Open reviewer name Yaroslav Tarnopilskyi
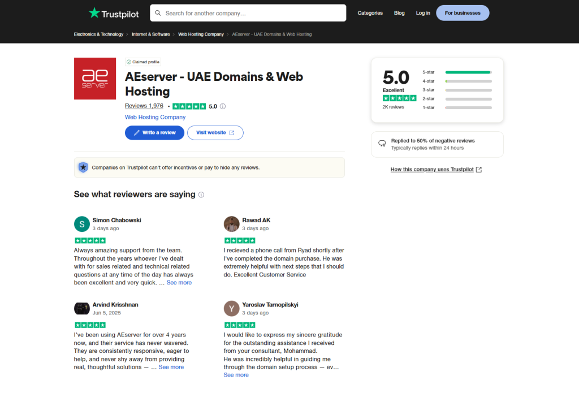Image resolution: width=579 pixels, height=393 pixels. 270,305
